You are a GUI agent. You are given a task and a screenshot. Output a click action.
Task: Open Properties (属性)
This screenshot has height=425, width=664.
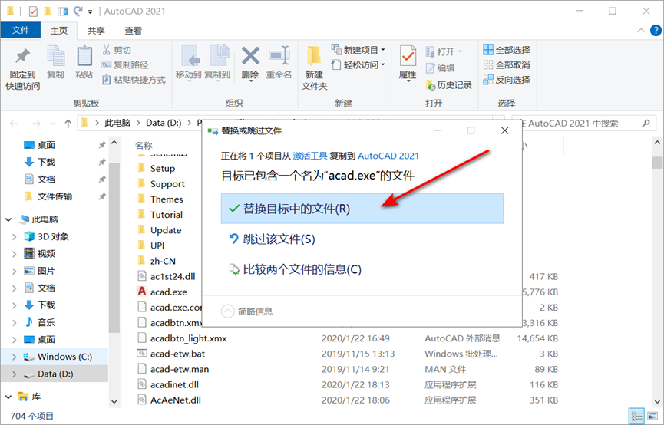[x=408, y=63]
